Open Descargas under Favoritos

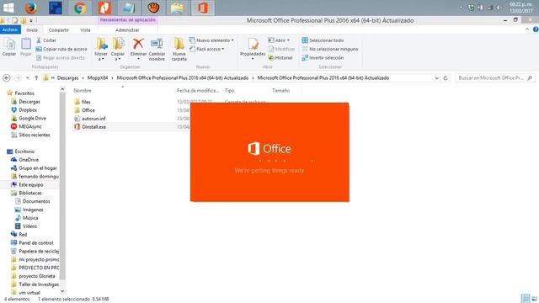click(29, 102)
